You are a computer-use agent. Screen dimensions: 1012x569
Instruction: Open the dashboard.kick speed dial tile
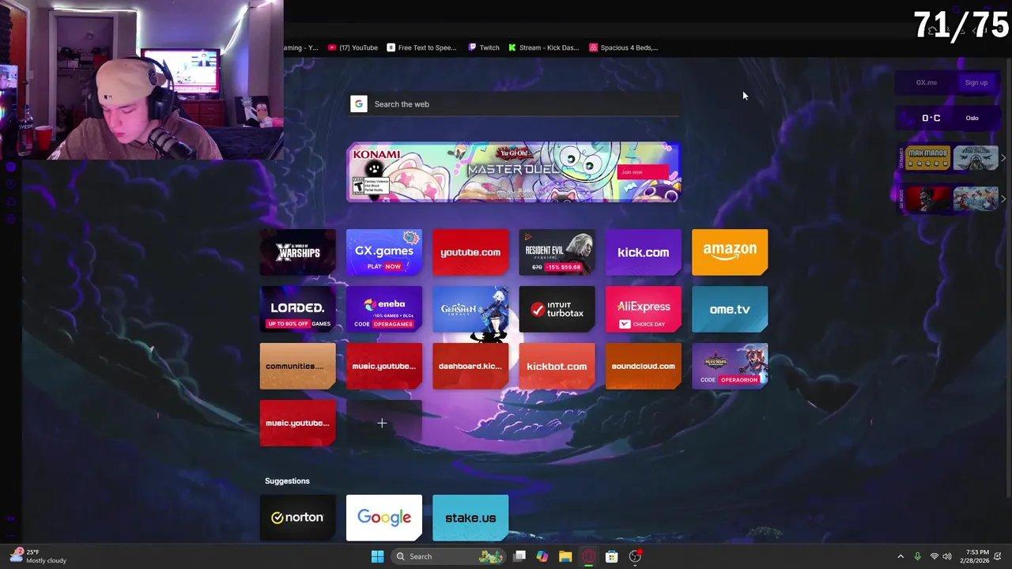coord(470,366)
